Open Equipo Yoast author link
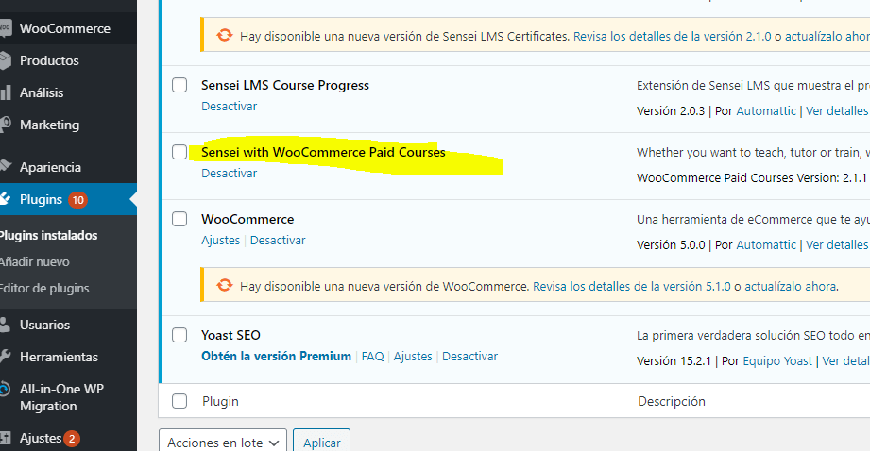Image resolution: width=870 pixels, height=451 pixels. [777, 361]
